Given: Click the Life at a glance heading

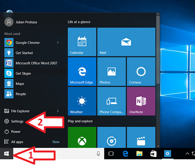Looking at the screenshot, I should pyautogui.click(x=79, y=22).
